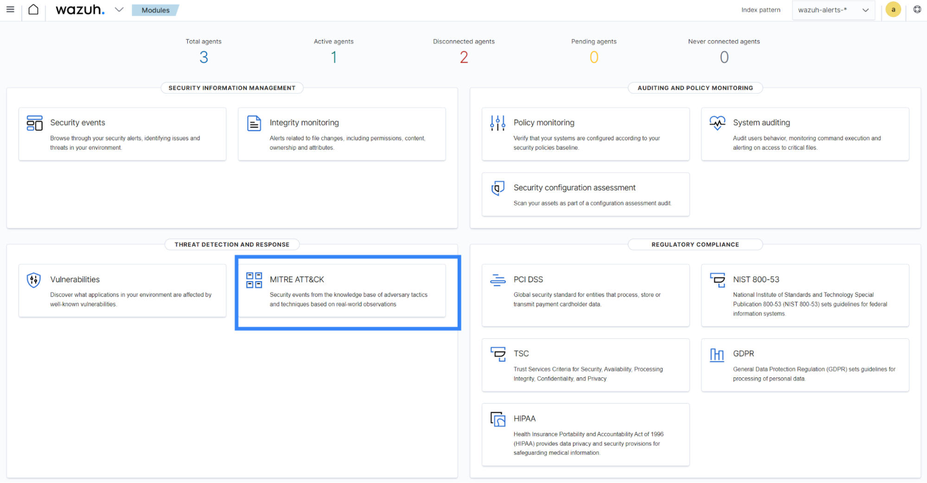Click 'General Data Protection Regulation' description text

pyautogui.click(x=814, y=374)
